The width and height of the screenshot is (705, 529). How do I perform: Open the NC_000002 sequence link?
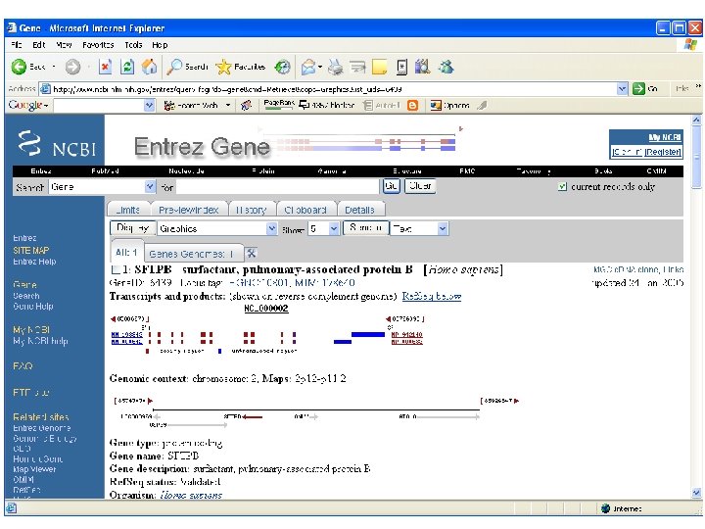(x=266, y=309)
